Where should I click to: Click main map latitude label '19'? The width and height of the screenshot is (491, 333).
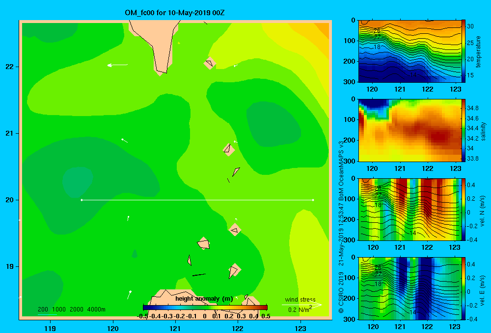[10, 266]
